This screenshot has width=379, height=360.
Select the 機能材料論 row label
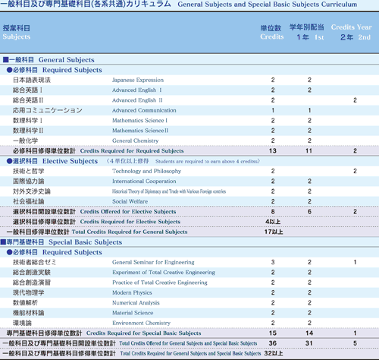tap(29, 313)
